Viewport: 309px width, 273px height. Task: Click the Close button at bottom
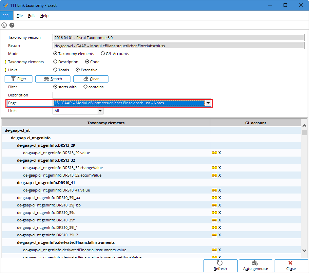(291, 266)
